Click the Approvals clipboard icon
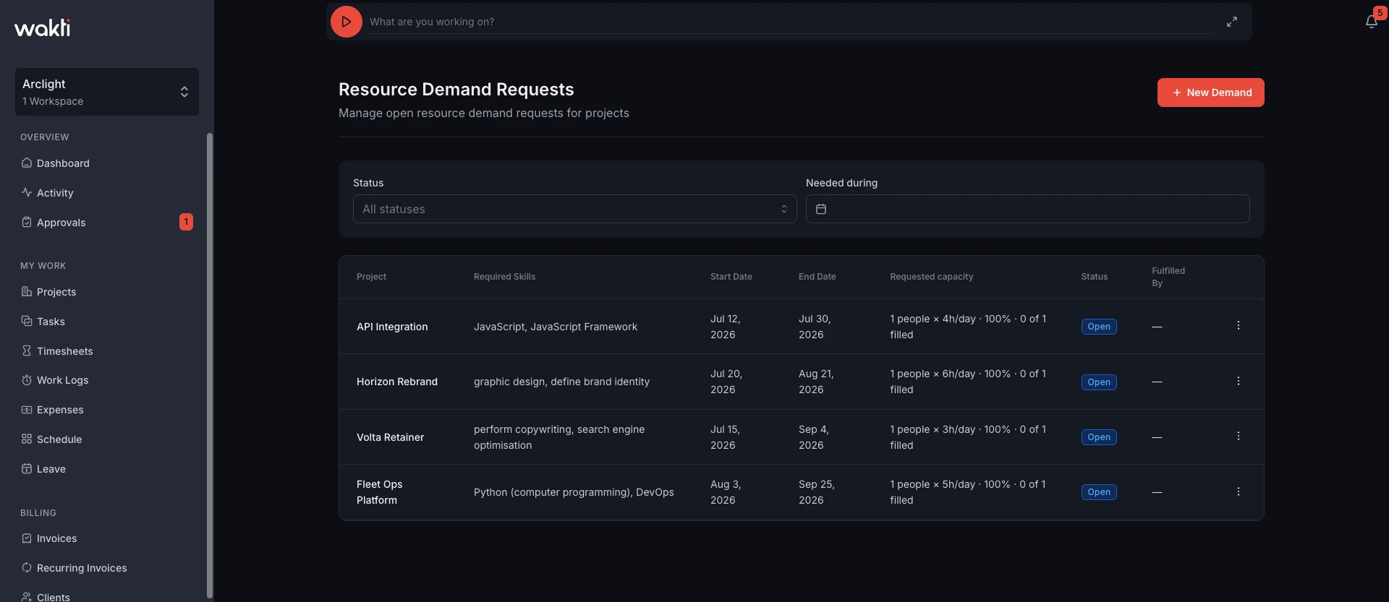This screenshot has height=602, width=1389. [27, 222]
